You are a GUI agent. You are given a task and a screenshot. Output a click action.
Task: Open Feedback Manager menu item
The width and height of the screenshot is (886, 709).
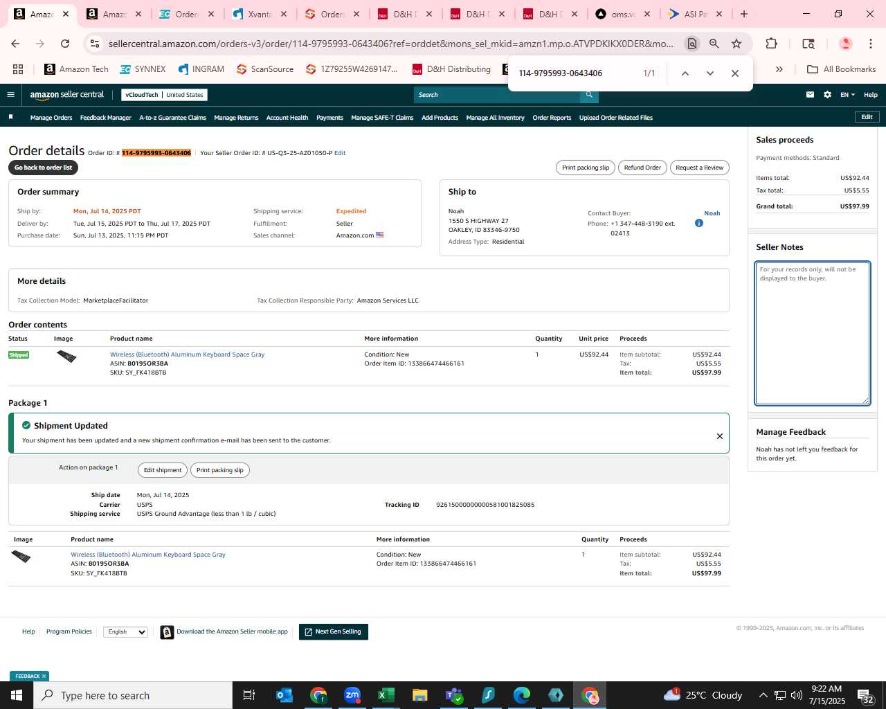[x=105, y=118]
